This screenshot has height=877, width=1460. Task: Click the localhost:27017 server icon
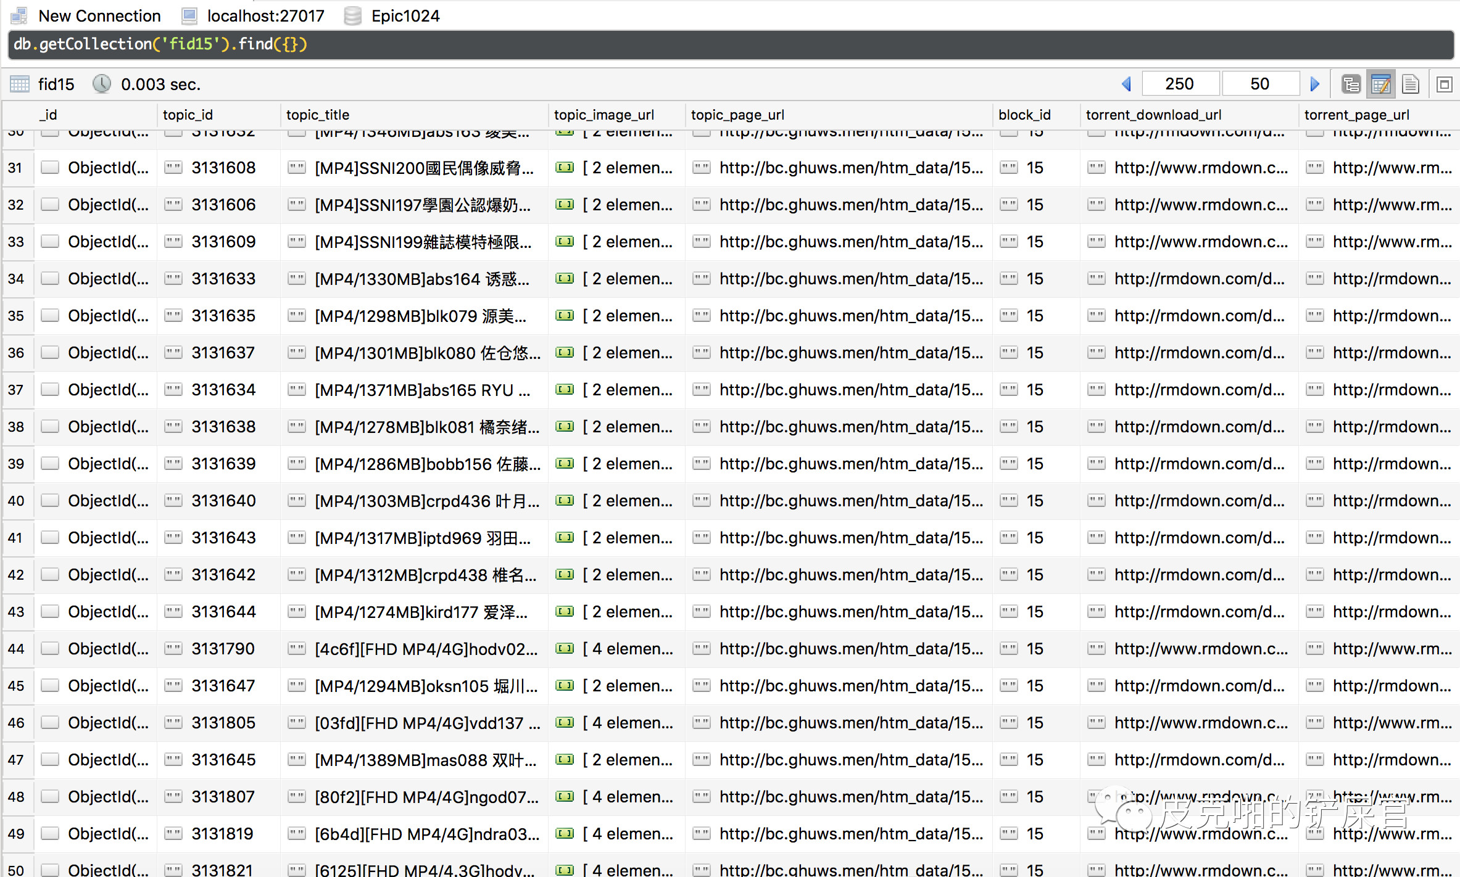[189, 16]
